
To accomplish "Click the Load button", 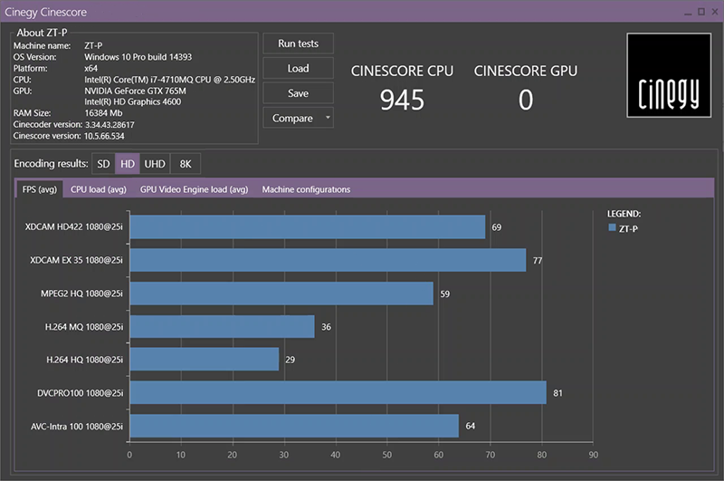I will click(x=299, y=68).
